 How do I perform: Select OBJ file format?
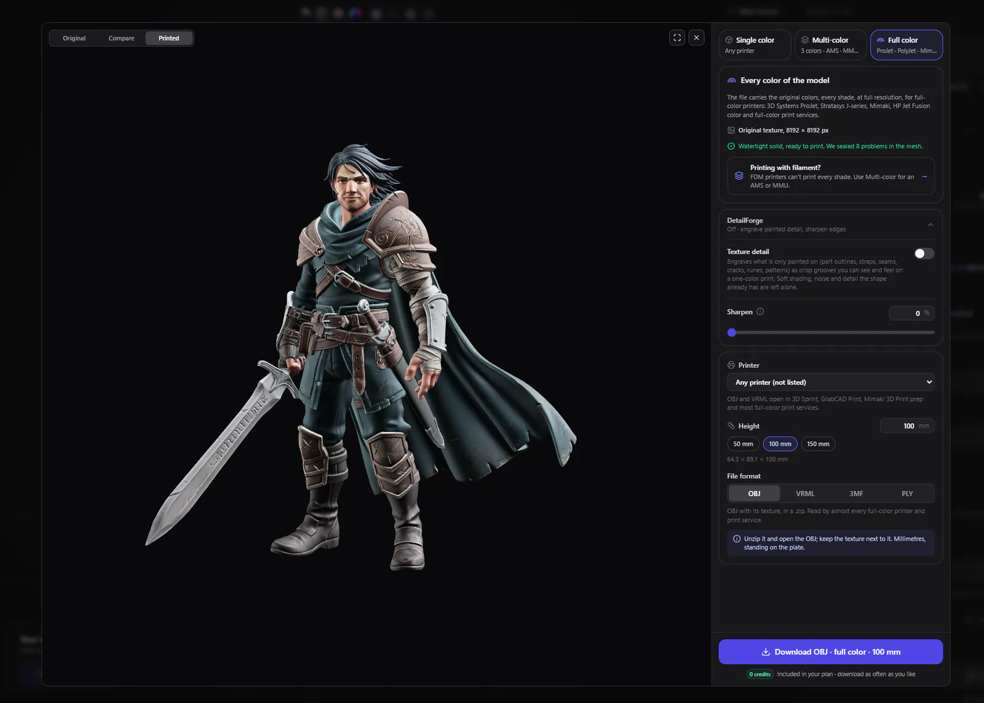click(754, 493)
